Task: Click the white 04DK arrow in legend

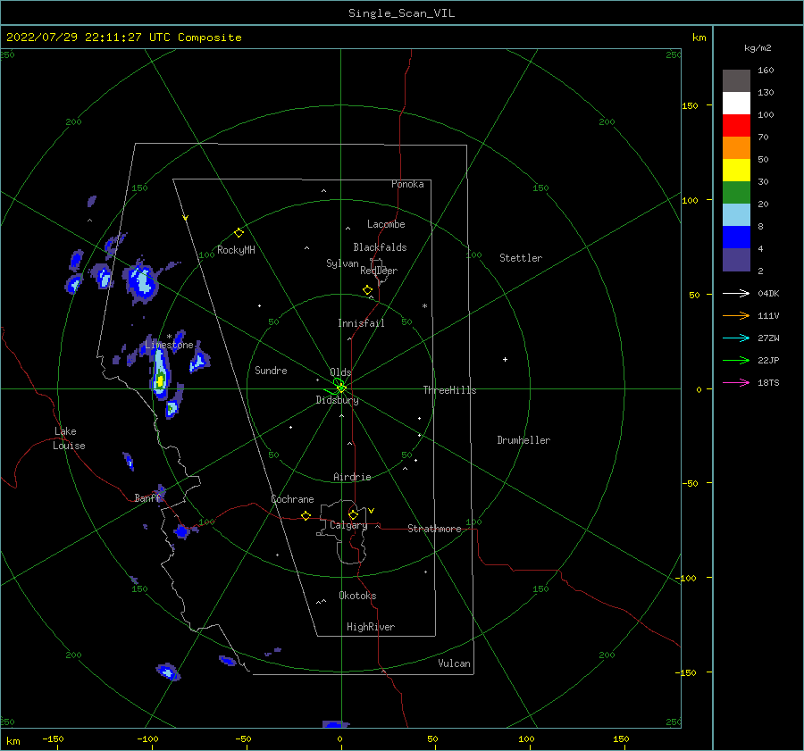Action: [736, 293]
